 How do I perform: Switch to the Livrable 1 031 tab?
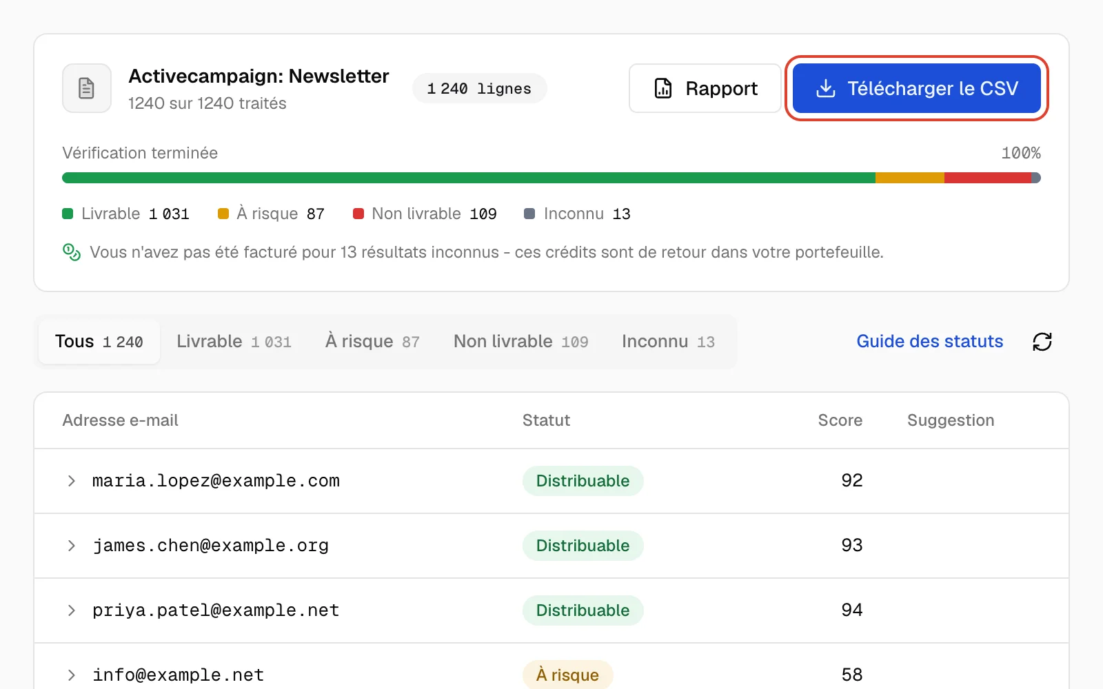[x=234, y=342]
